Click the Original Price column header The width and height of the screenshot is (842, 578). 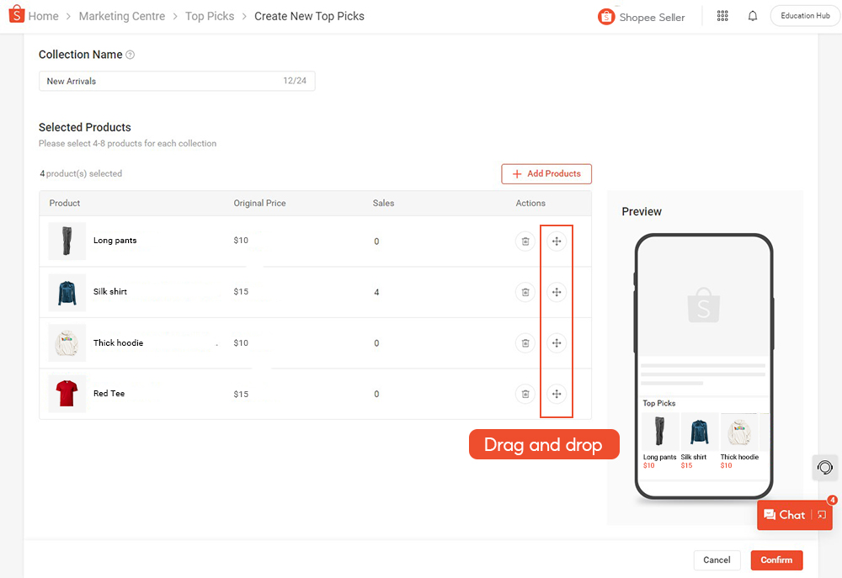tap(259, 204)
